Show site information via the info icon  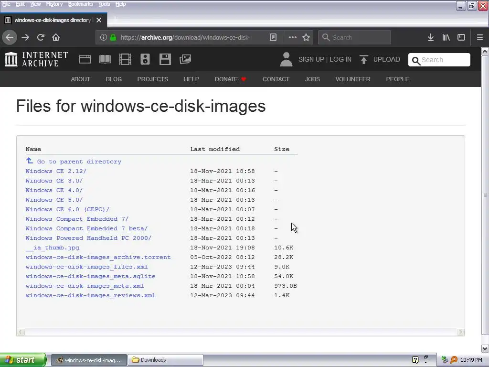tap(104, 37)
